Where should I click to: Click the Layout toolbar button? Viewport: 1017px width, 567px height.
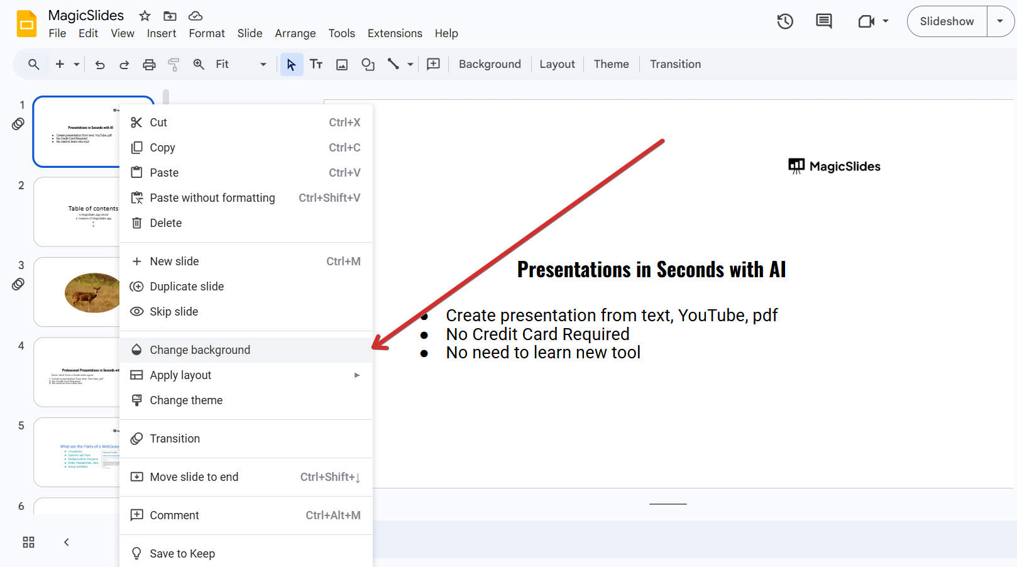557,64
